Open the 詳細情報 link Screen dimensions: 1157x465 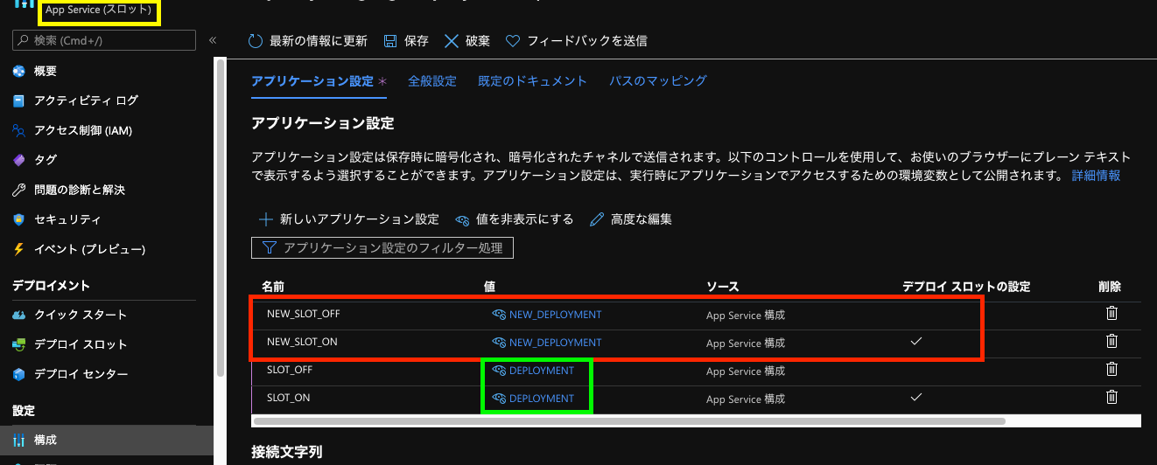(1096, 176)
